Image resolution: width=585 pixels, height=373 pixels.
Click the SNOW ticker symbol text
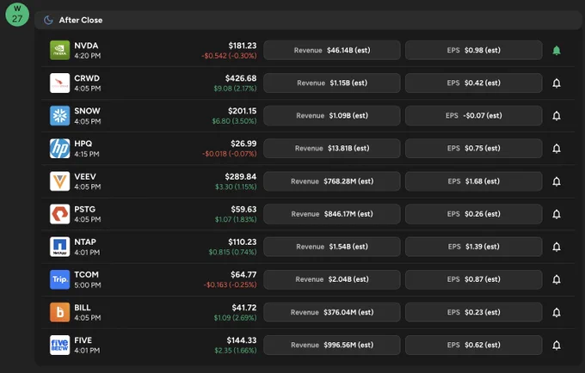(x=87, y=111)
